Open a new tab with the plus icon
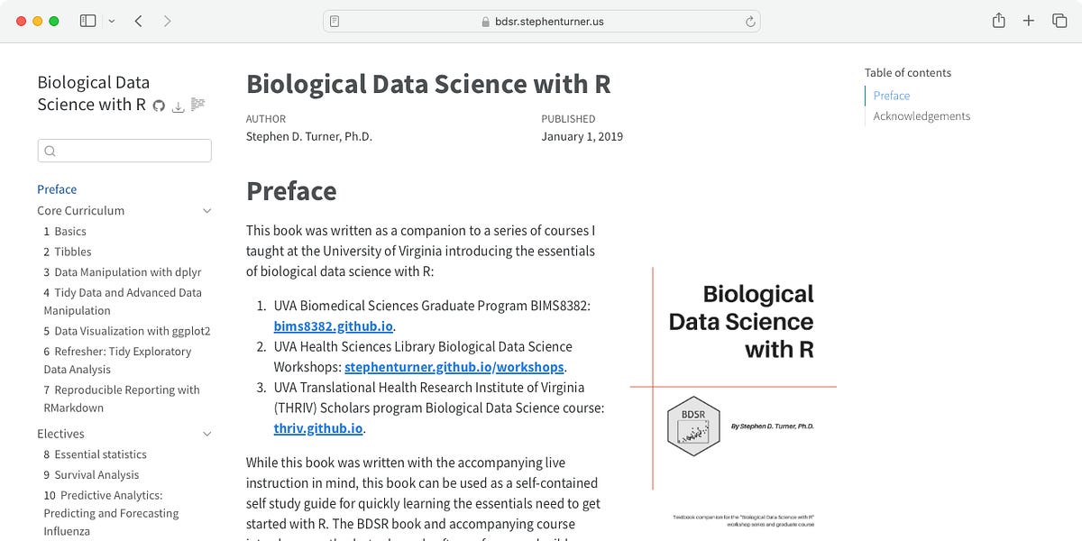The width and height of the screenshot is (1082, 541). pyautogui.click(x=1029, y=20)
